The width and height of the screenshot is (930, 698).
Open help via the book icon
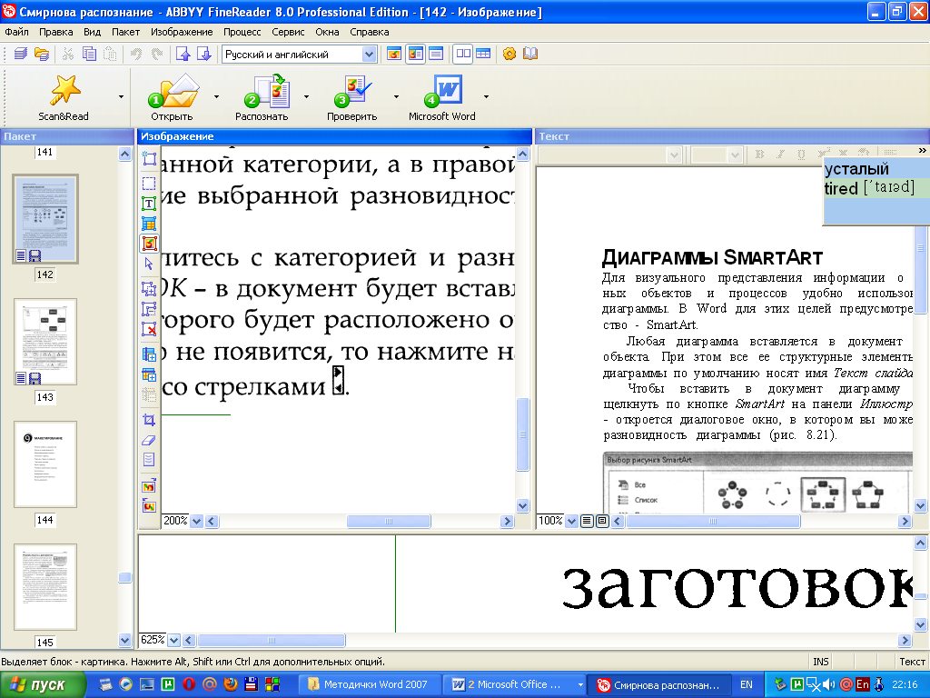[x=530, y=54]
